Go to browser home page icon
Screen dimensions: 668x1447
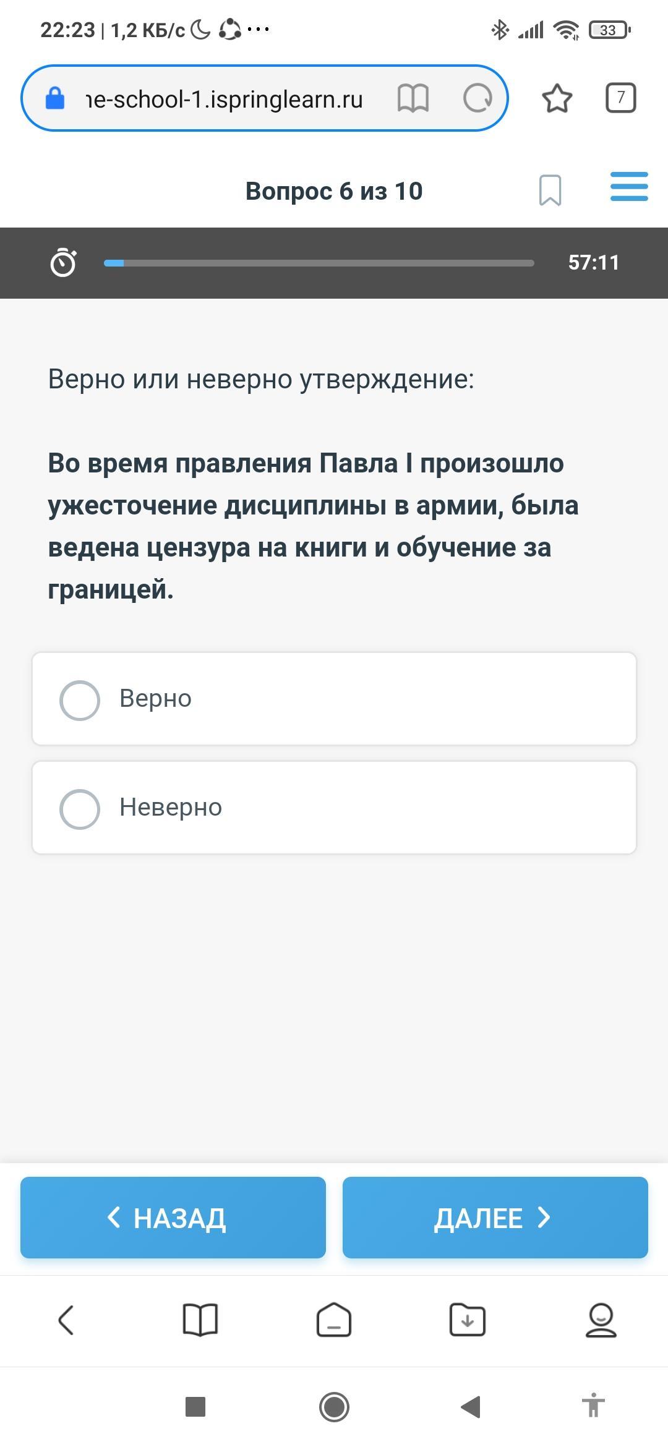coord(334,1320)
